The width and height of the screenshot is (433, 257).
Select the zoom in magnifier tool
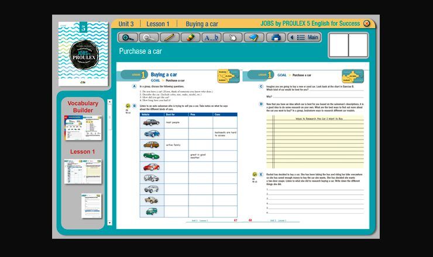[128, 37]
